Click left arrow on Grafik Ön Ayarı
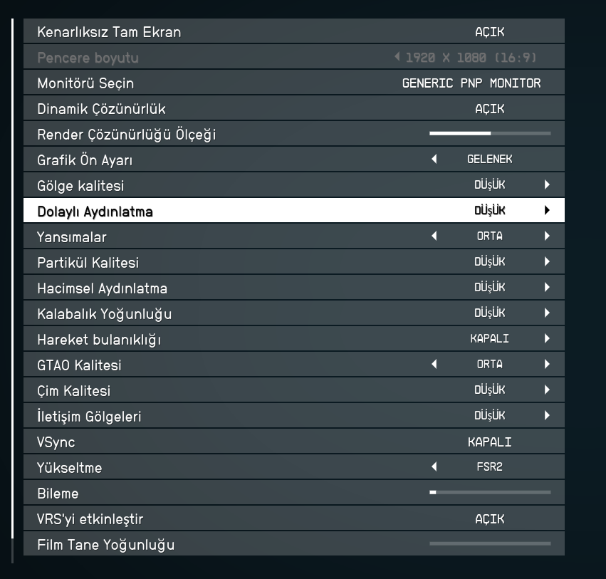Viewport: 606px width, 579px height. 434,160
